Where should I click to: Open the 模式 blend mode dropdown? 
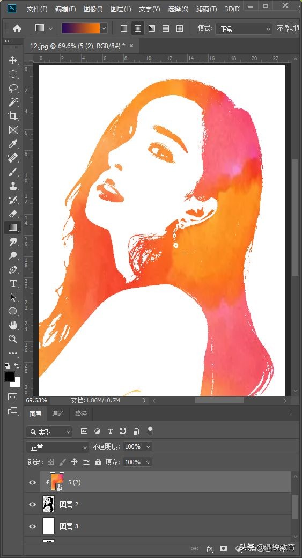click(x=244, y=29)
